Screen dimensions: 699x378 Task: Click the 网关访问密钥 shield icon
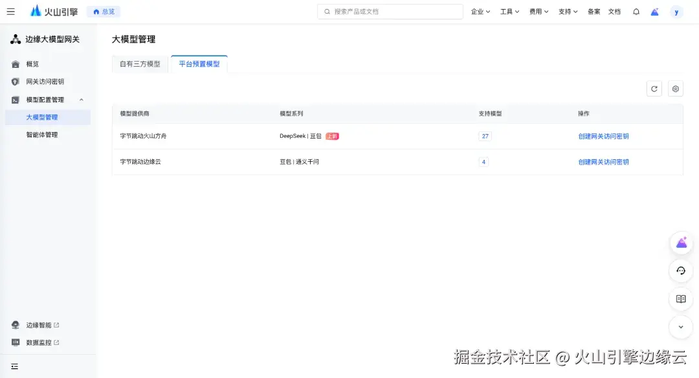point(15,82)
